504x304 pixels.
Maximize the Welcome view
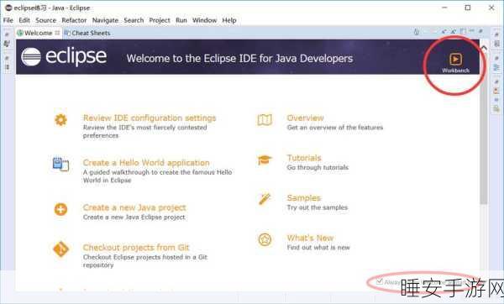480,31
